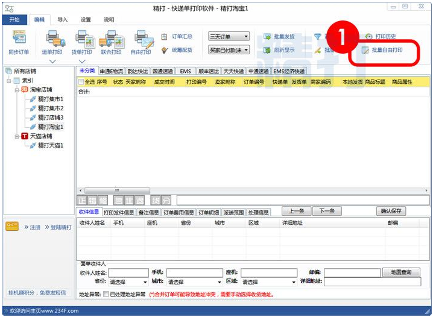Click the scrollbar right arrow of order list
Screen dimensions: 433x317
pos(426,190)
